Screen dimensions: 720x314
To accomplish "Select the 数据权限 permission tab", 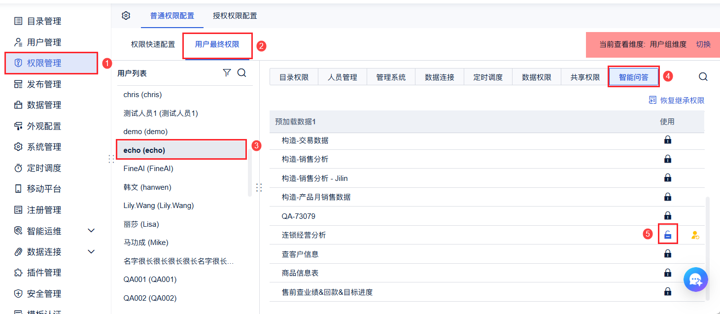I will [x=537, y=77].
